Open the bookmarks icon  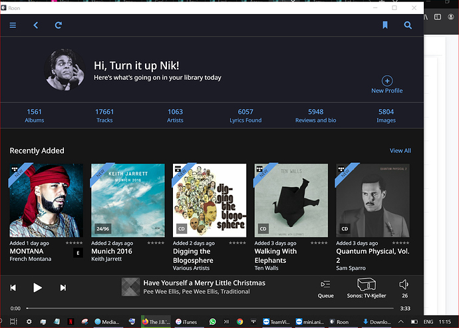coord(385,25)
